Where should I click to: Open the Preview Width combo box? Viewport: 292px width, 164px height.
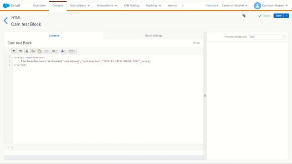[x=267, y=37]
